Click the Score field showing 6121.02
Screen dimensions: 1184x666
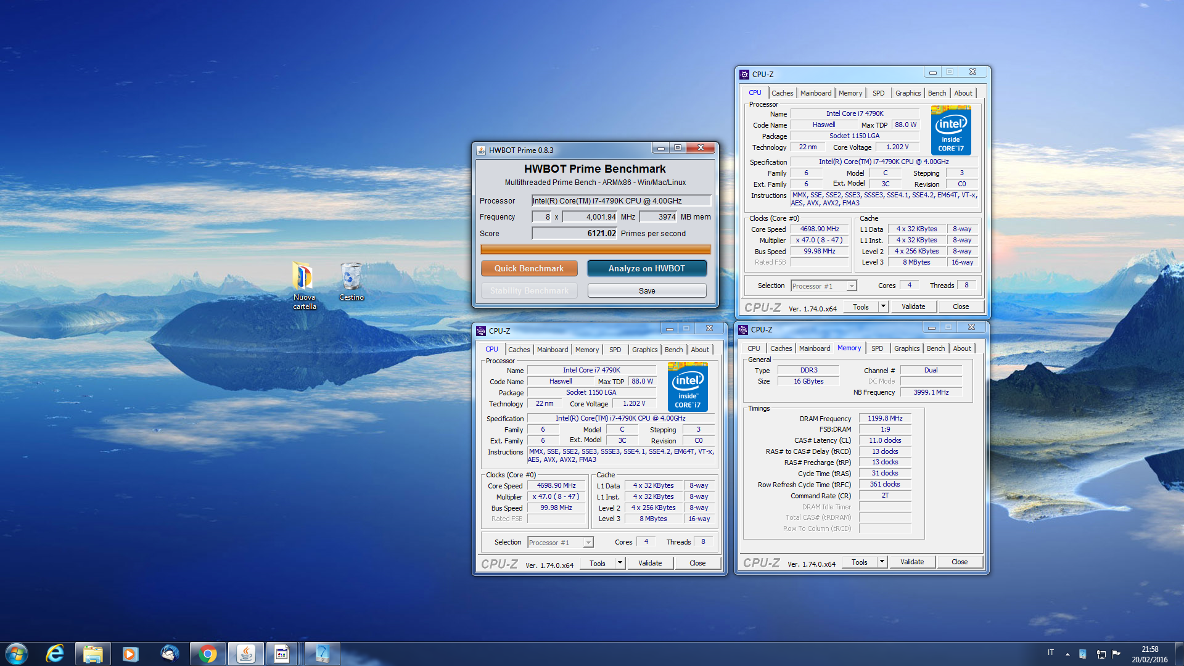pyautogui.click(x=575, y=233)
